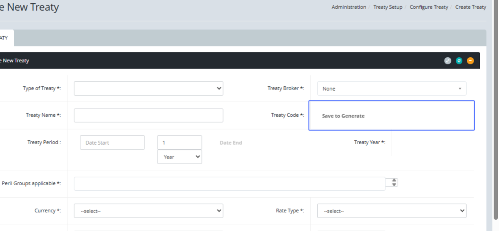
Task: Click the fullscreen expand icon in panel header
Action: [x=447, y=61]
